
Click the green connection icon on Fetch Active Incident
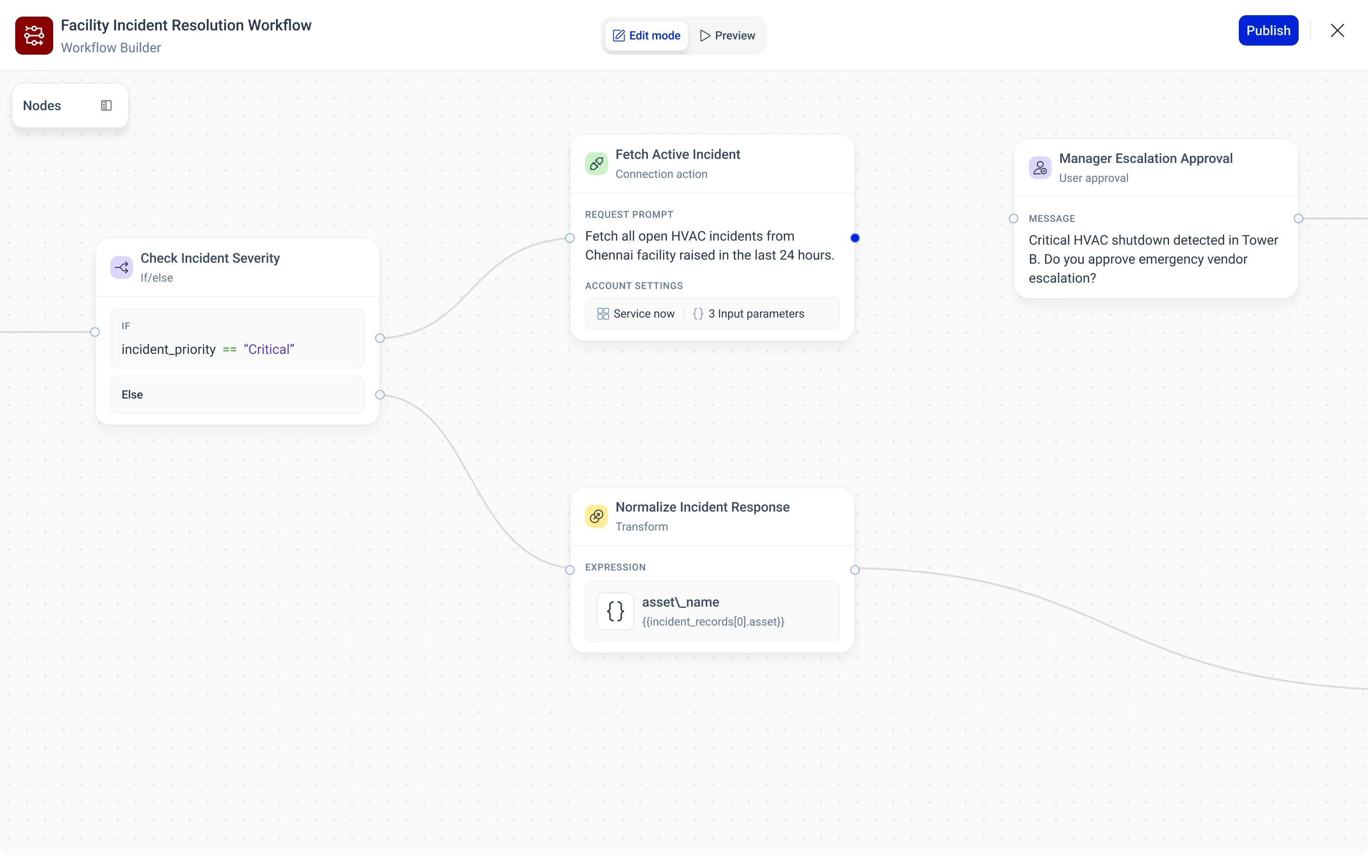(597, 164)
